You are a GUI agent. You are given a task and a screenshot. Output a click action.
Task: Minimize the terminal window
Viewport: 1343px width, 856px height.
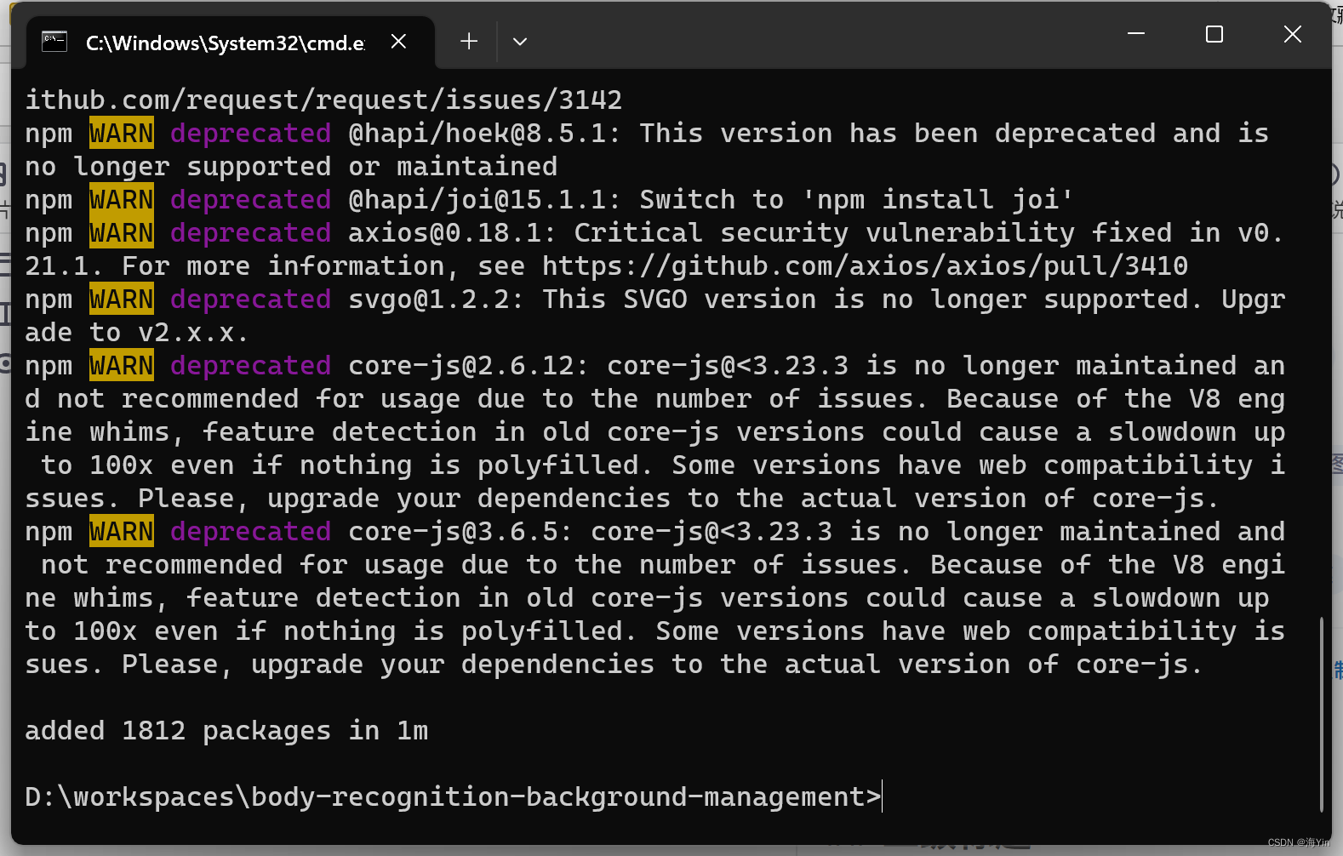coord(1136,34)
